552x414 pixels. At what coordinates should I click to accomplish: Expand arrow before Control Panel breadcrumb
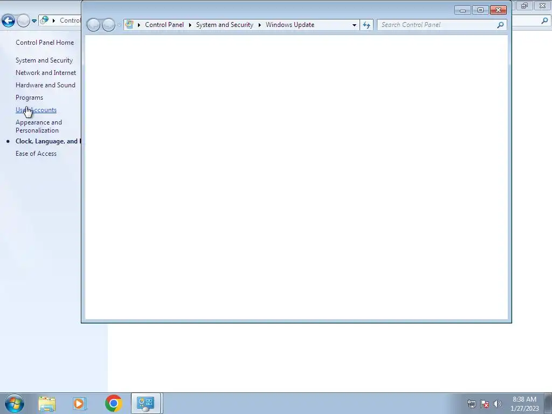139,25
